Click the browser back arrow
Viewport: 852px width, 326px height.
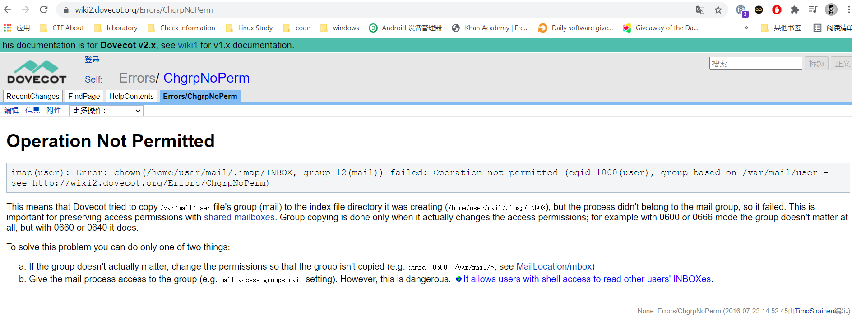pyautogui.click(x=8, y=9)
